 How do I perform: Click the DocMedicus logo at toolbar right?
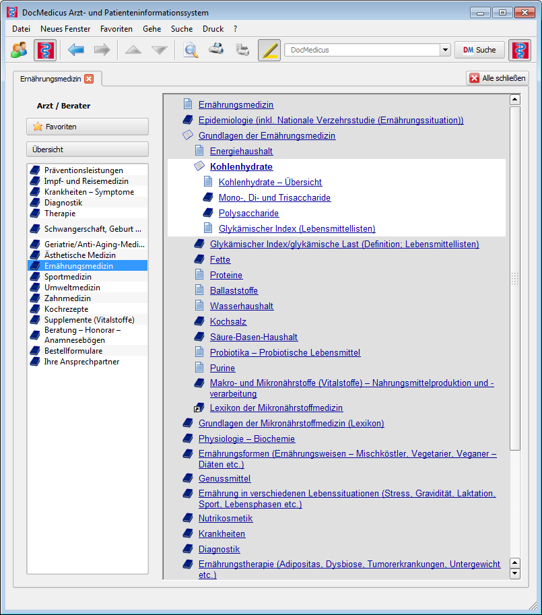520,51
